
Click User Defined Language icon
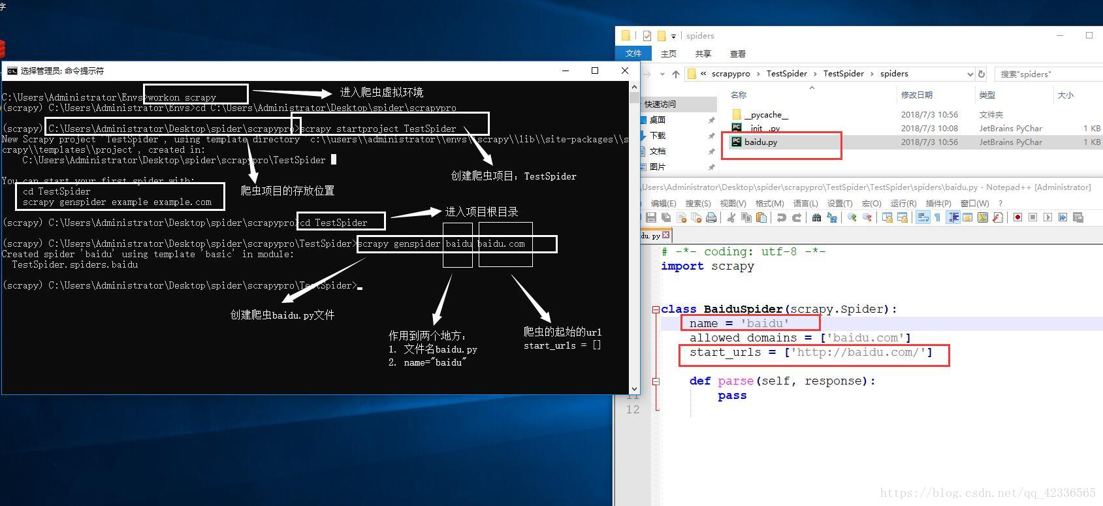point(968,217)
